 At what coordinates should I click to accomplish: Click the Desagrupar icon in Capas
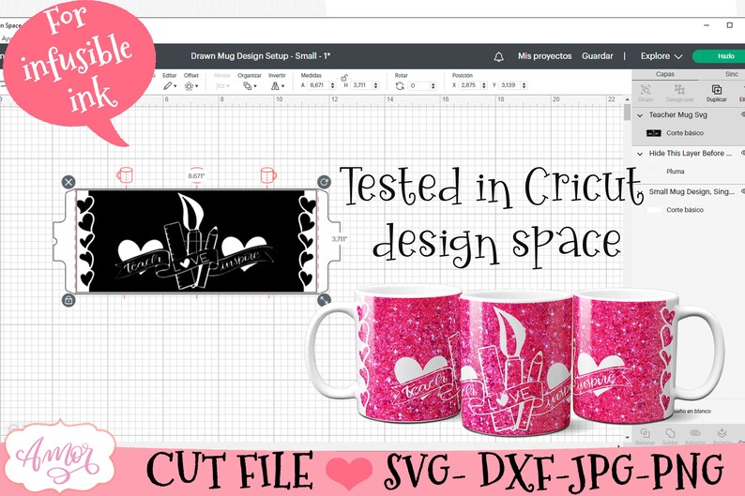coord(679,89)
